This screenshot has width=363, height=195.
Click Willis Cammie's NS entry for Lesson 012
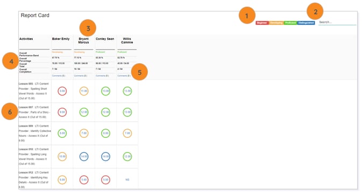(x=127, y=180)
